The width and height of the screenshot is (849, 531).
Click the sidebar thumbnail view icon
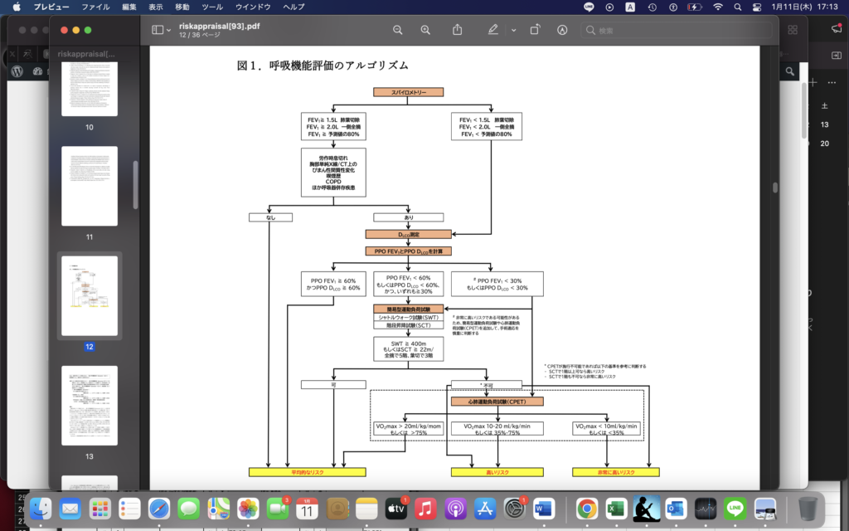tap(156, 30)
